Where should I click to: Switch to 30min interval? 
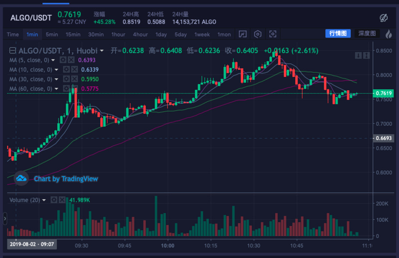point(96,34)
